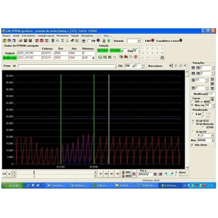Open the Arquivo menu

(x=6, y=36)
